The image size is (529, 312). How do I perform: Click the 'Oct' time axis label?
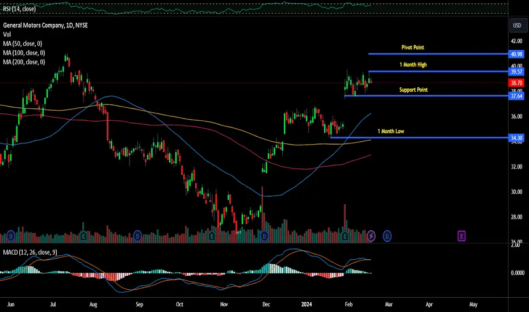tap(179, 304)
